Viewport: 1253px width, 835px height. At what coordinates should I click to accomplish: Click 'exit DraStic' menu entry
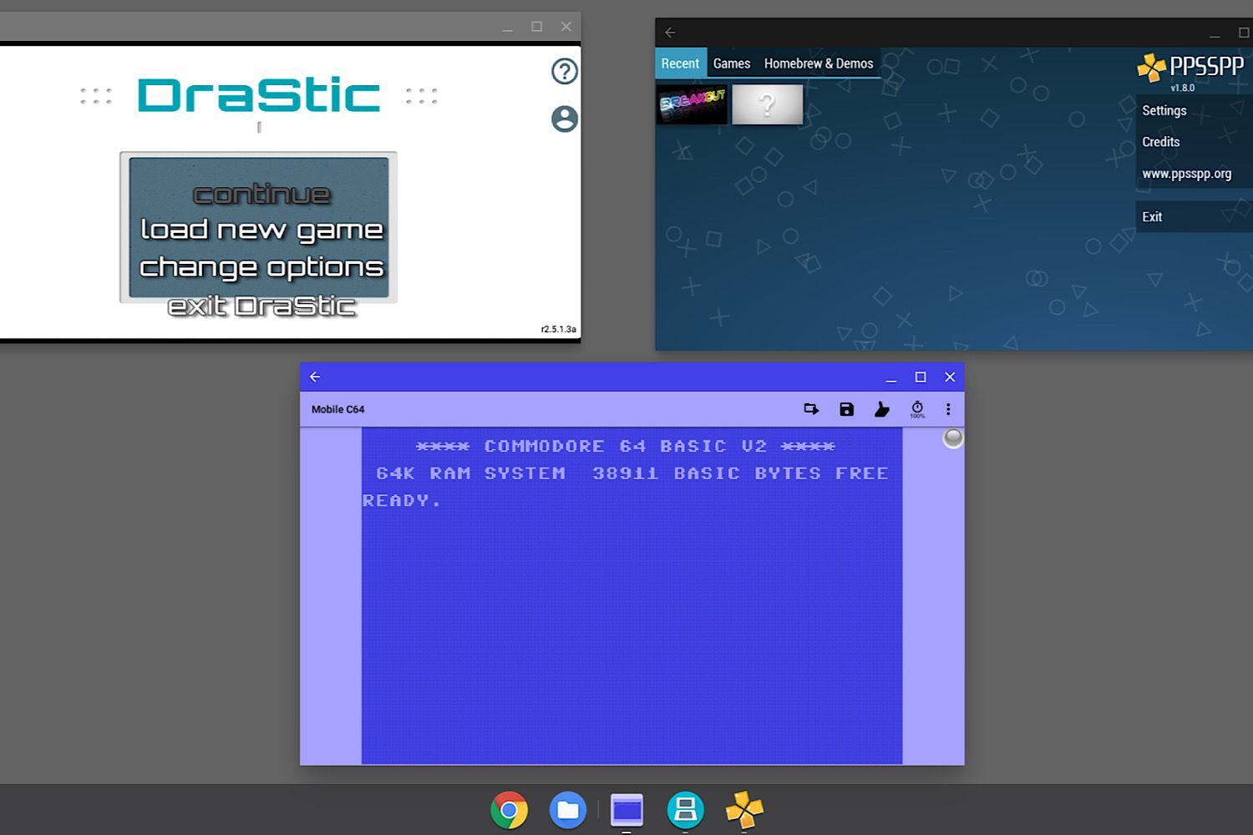click(261, 306)
